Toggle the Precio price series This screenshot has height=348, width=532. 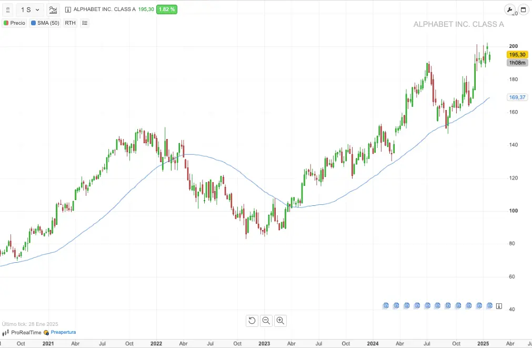14,23
